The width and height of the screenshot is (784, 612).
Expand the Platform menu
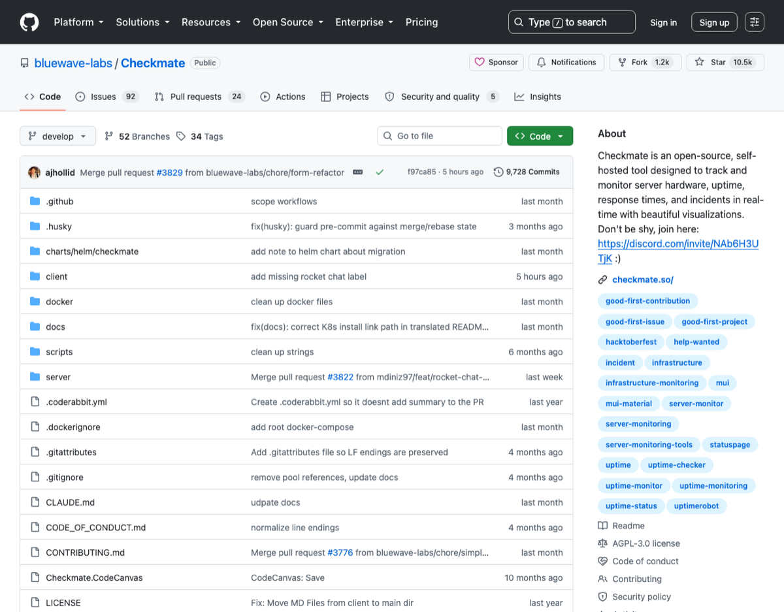point(78,22)
